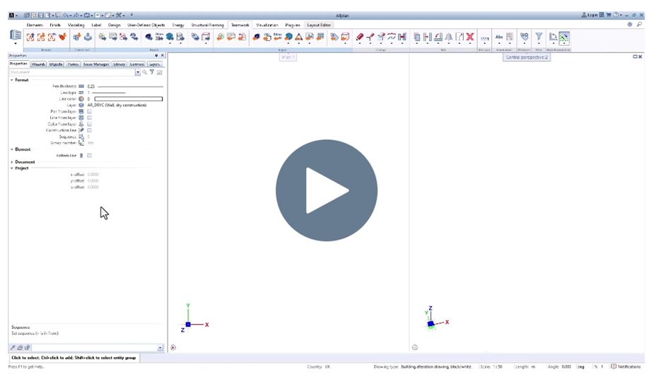Toggle the Construction line checkbox
The width and height of the screenshot is (668, 377).
89,130
